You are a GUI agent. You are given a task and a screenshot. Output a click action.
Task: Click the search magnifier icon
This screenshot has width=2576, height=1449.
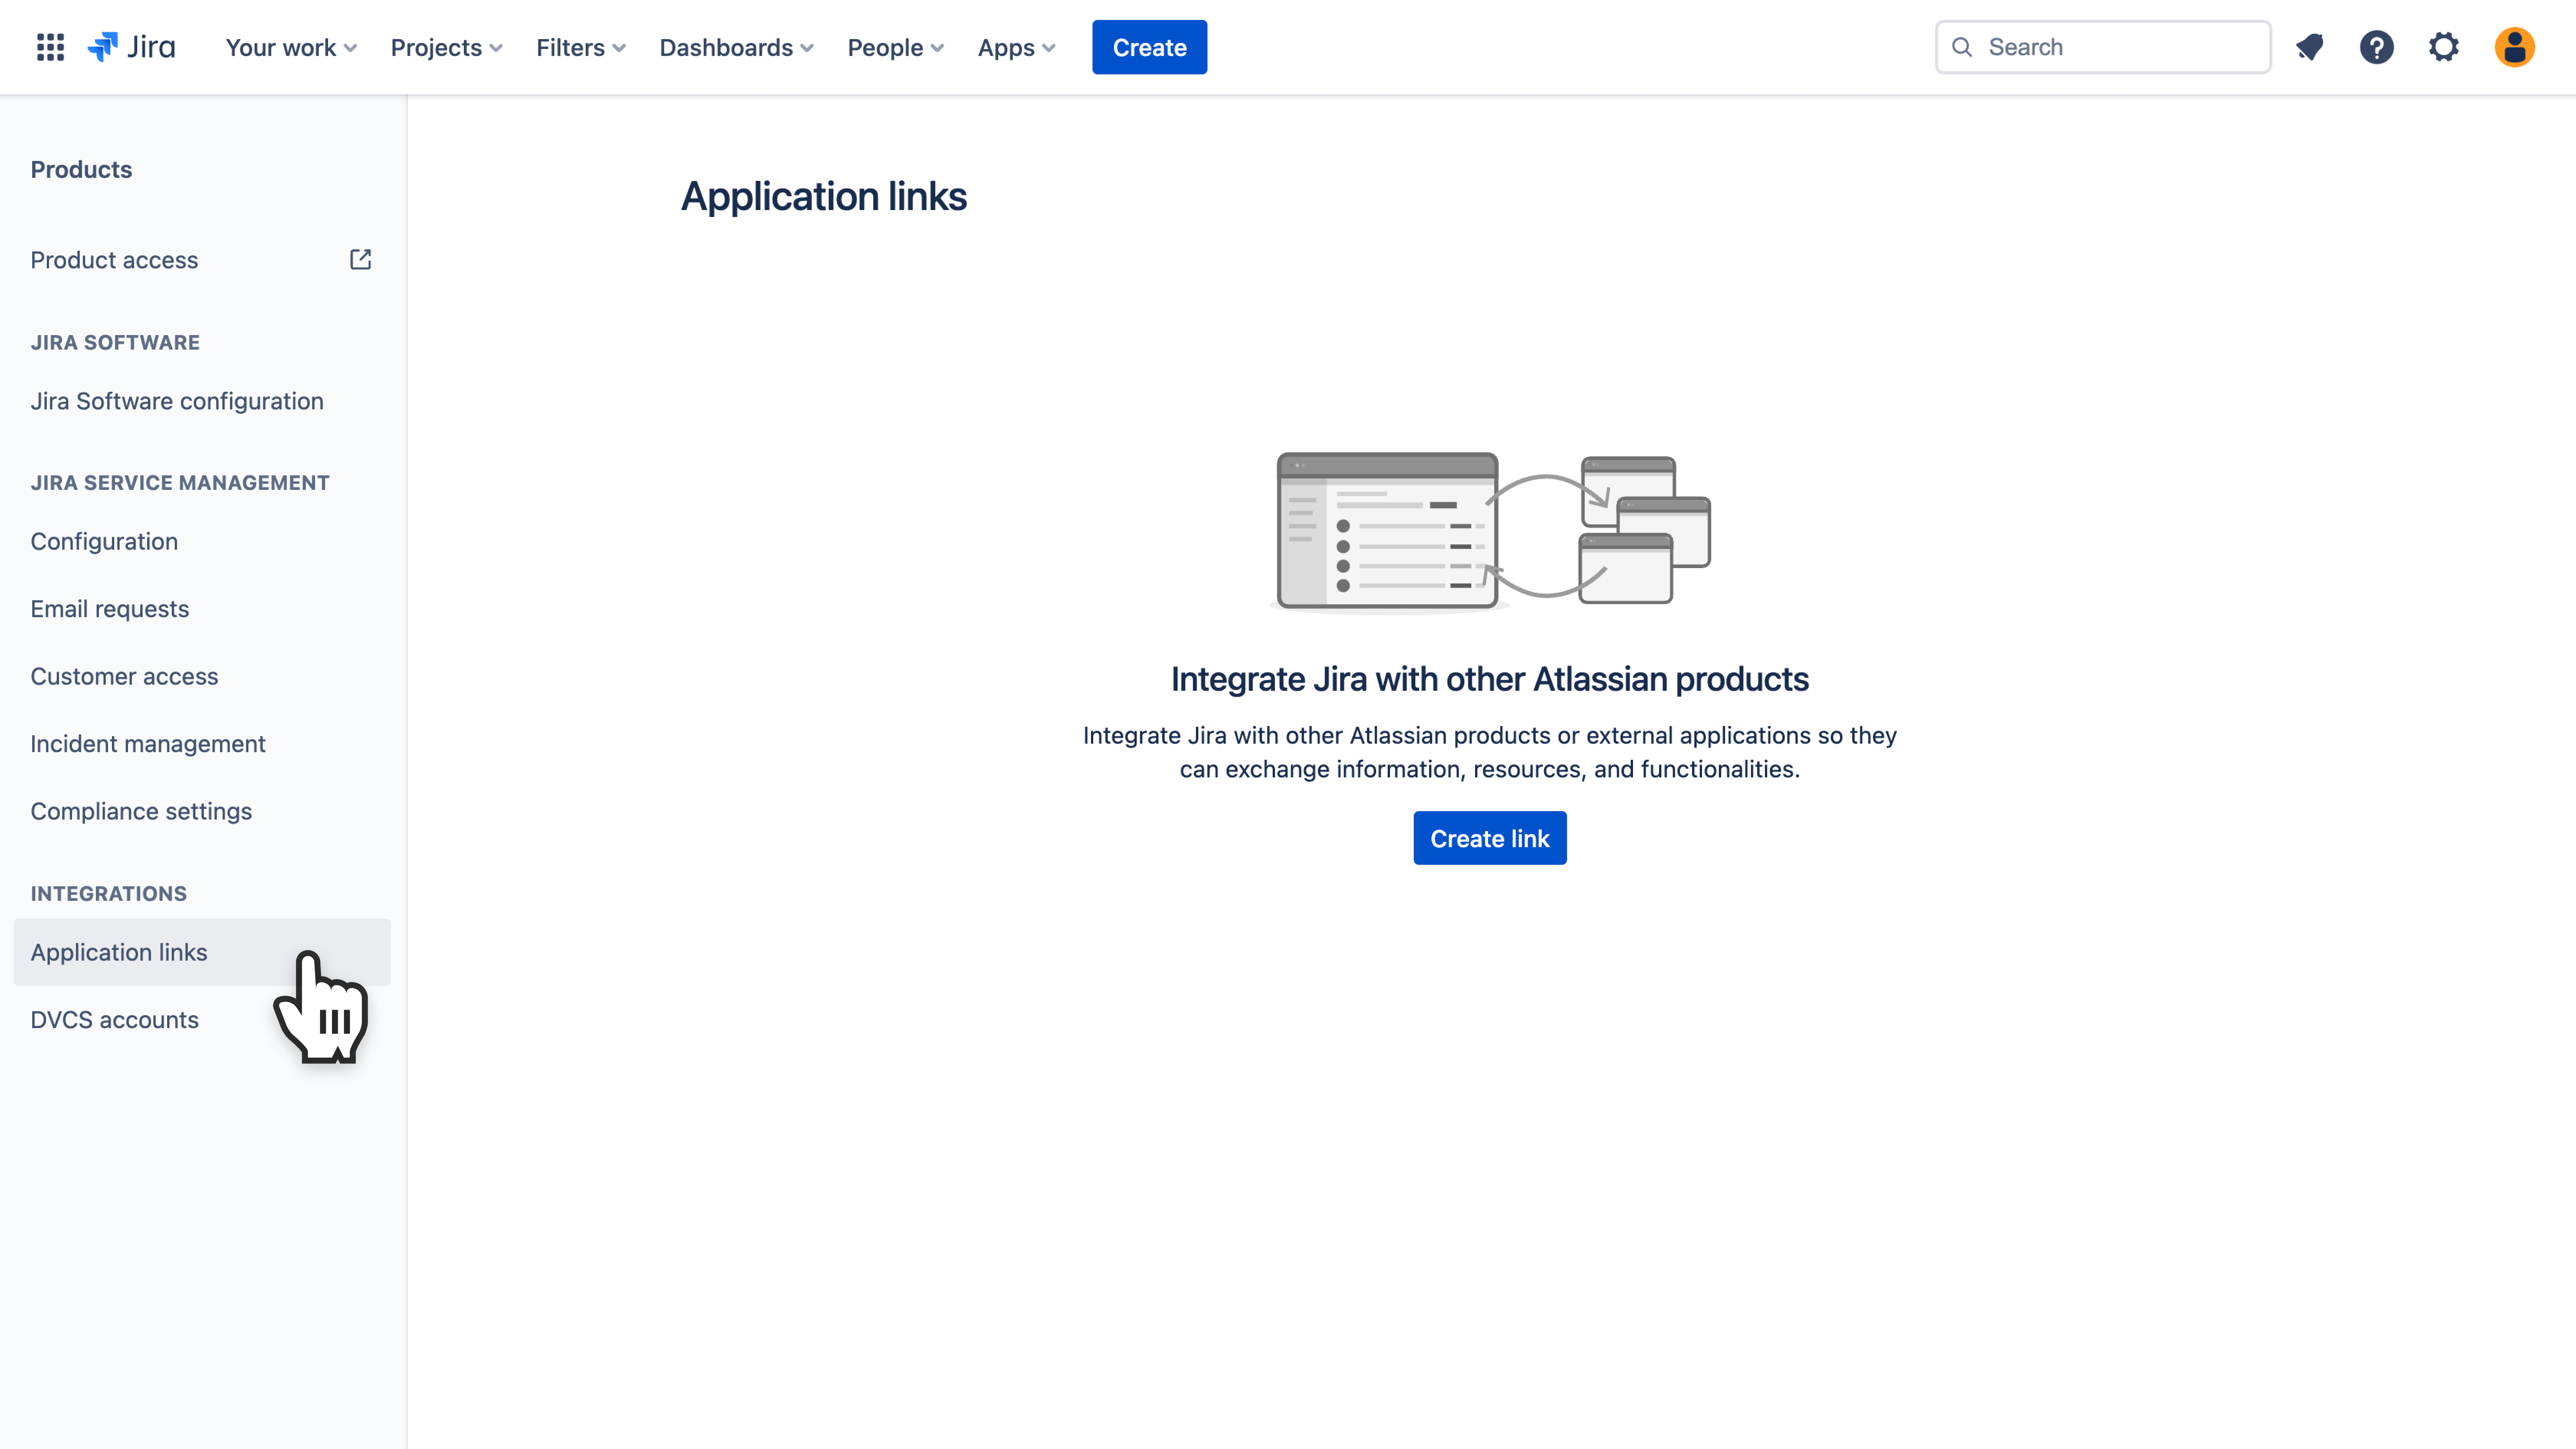click(1962, 47)
